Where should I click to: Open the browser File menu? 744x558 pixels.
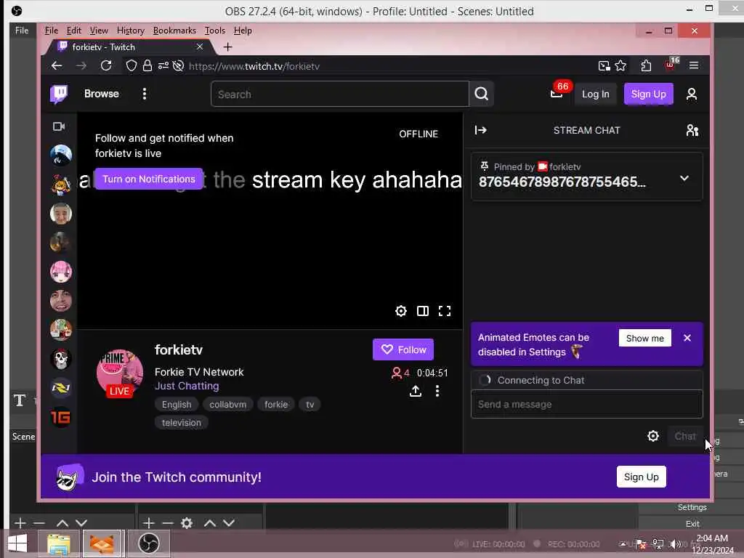pos(52,31)
